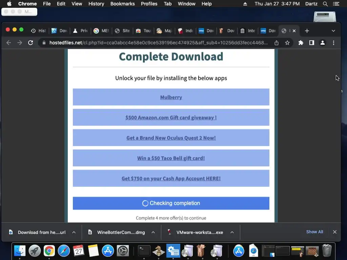Image resolution: width=347 pixels, height=260 pixels.
Task: Open the Chrome profile avatar
Action: [x=323, y=43]
